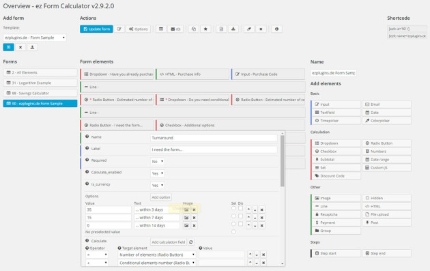
Task: Click the X button under Template dropdown
Action: 20,47
